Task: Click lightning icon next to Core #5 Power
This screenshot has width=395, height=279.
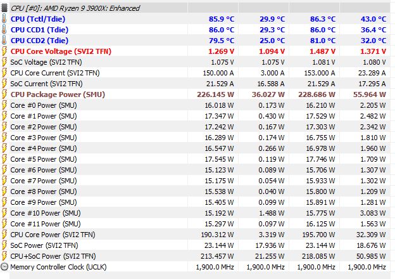Action: pyautogui.click(x=4, y=159)
